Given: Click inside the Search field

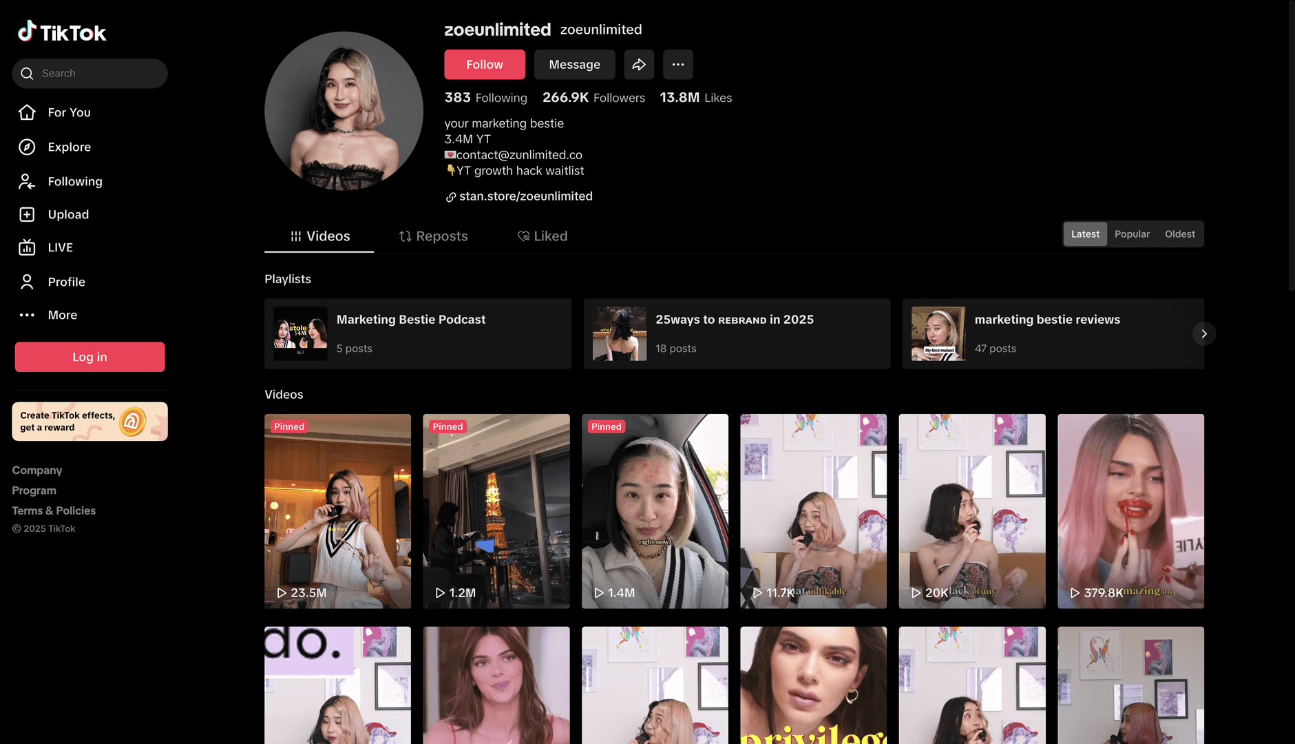Looking at the screenshot, I should point(90,73).
